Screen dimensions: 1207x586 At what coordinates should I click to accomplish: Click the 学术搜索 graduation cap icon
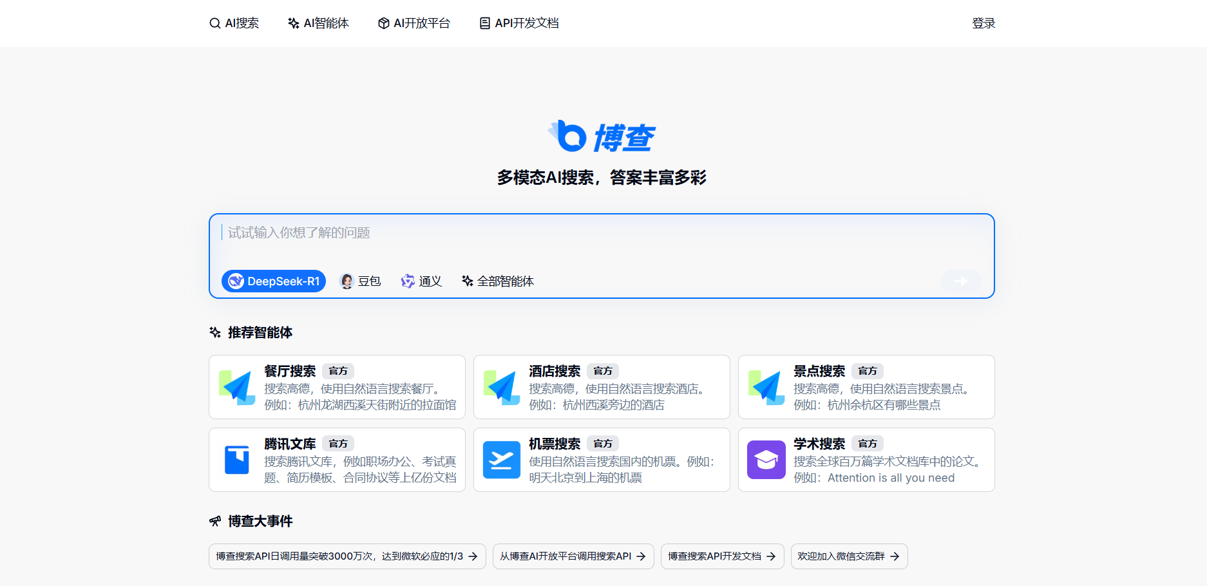(766, 460)
